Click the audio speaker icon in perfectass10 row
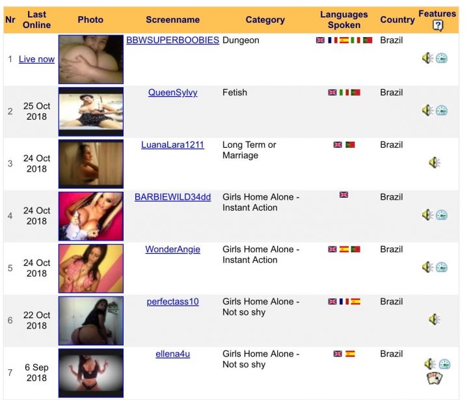The height and width of the screenshot is (400, 467). (x=434, y=319)
